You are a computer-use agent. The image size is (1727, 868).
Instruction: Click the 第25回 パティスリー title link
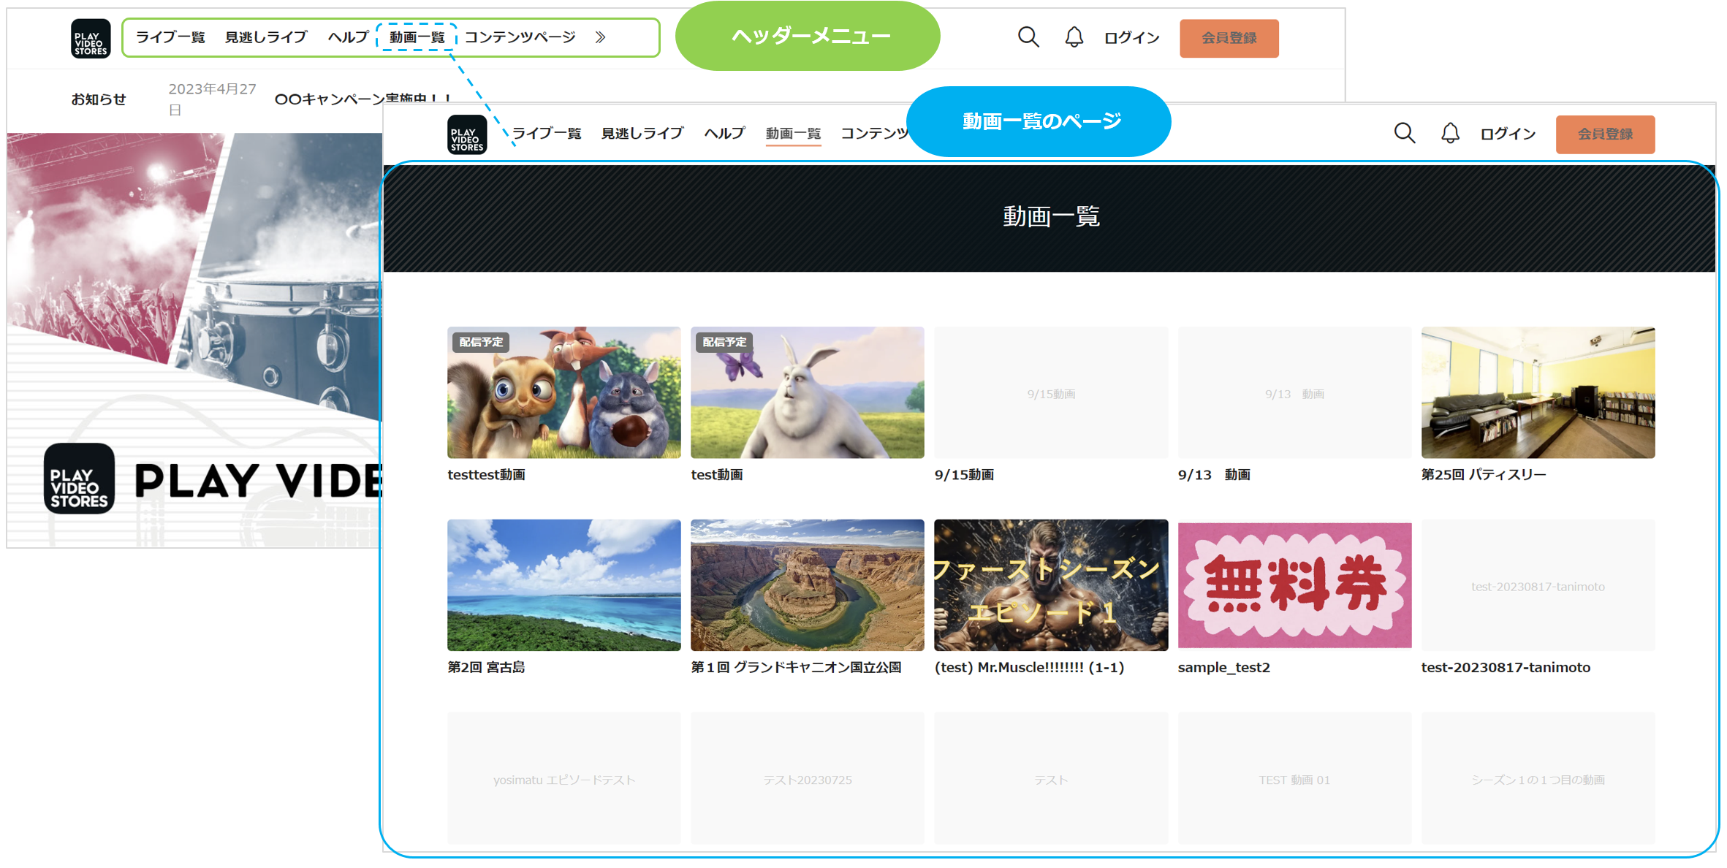click(x=1483, y=475)
